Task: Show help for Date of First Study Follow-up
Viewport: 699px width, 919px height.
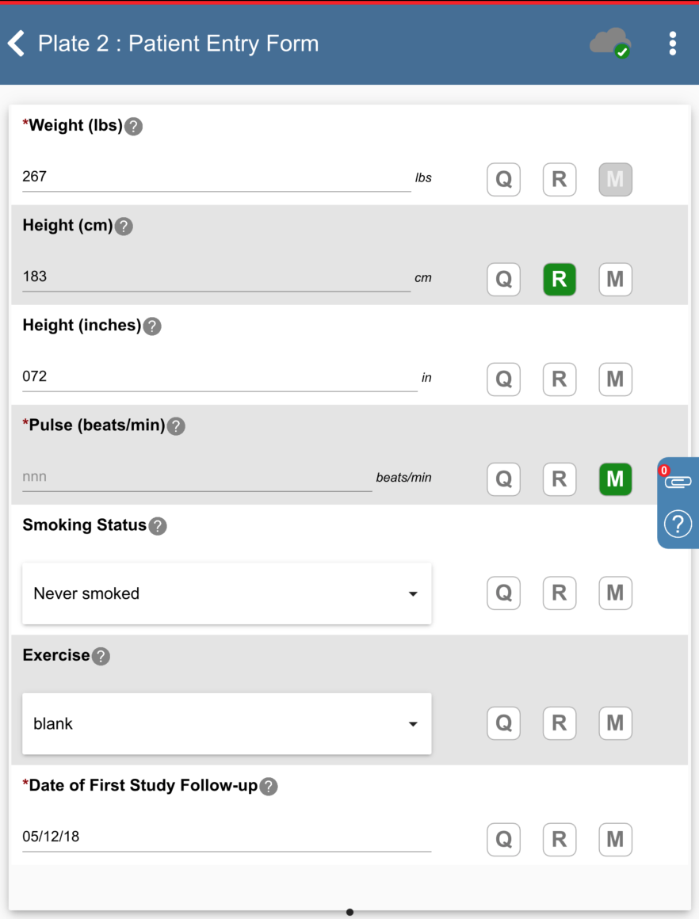Action: [x=269, y=787]
